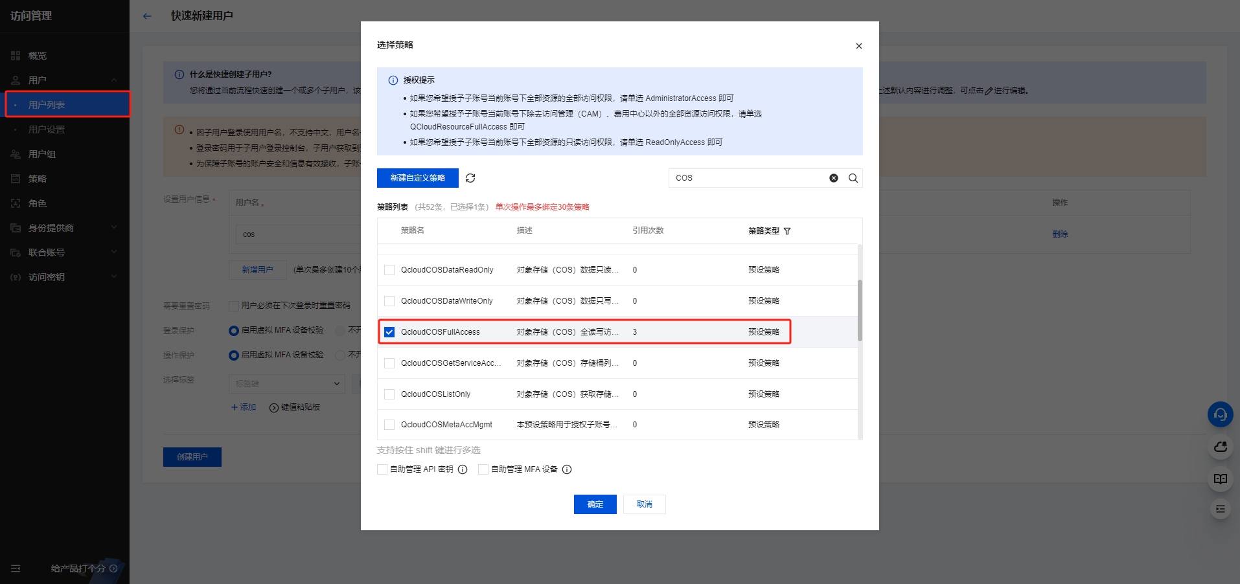The width and height of the screenshot is (1240, 584).
Task: Clear the COS search text with the clear icon
Action: pyautogui.click(x=834, y=178)
